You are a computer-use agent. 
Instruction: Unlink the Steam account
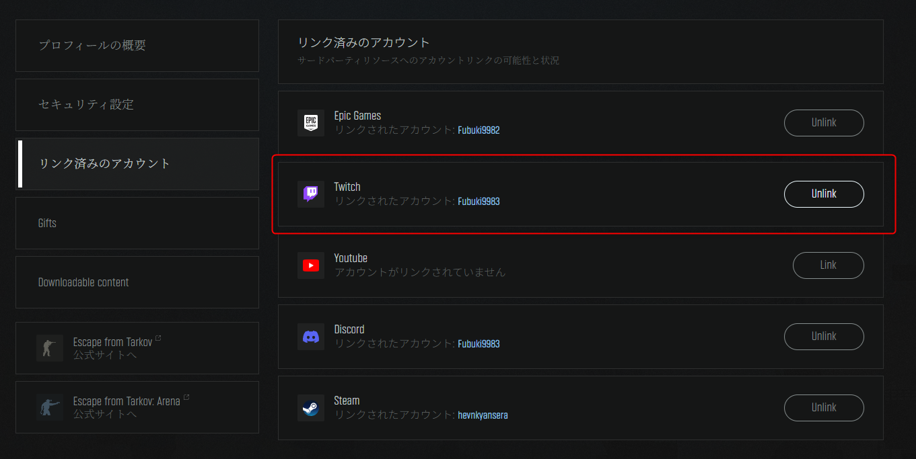(823, 408)
